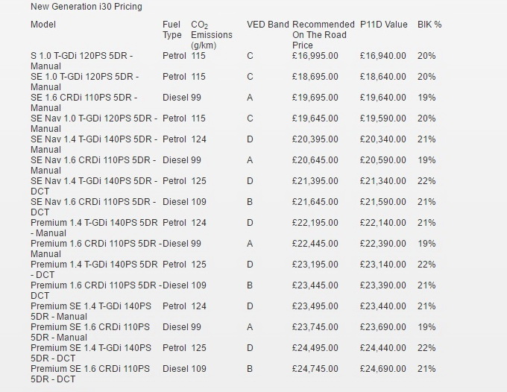This screenshot has height=392, width=507.
Task: Click the New Generation i30 Pricing title
Action: click(x=86, y=7)
